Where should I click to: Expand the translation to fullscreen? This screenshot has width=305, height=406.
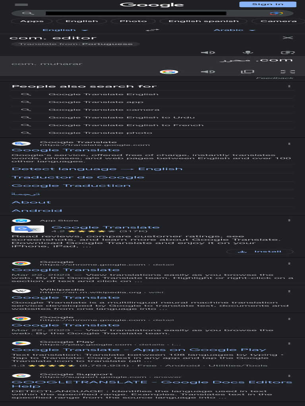coord(288,72)
